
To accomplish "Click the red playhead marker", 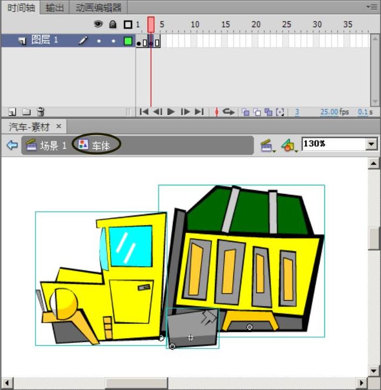I will pos(151,25).
